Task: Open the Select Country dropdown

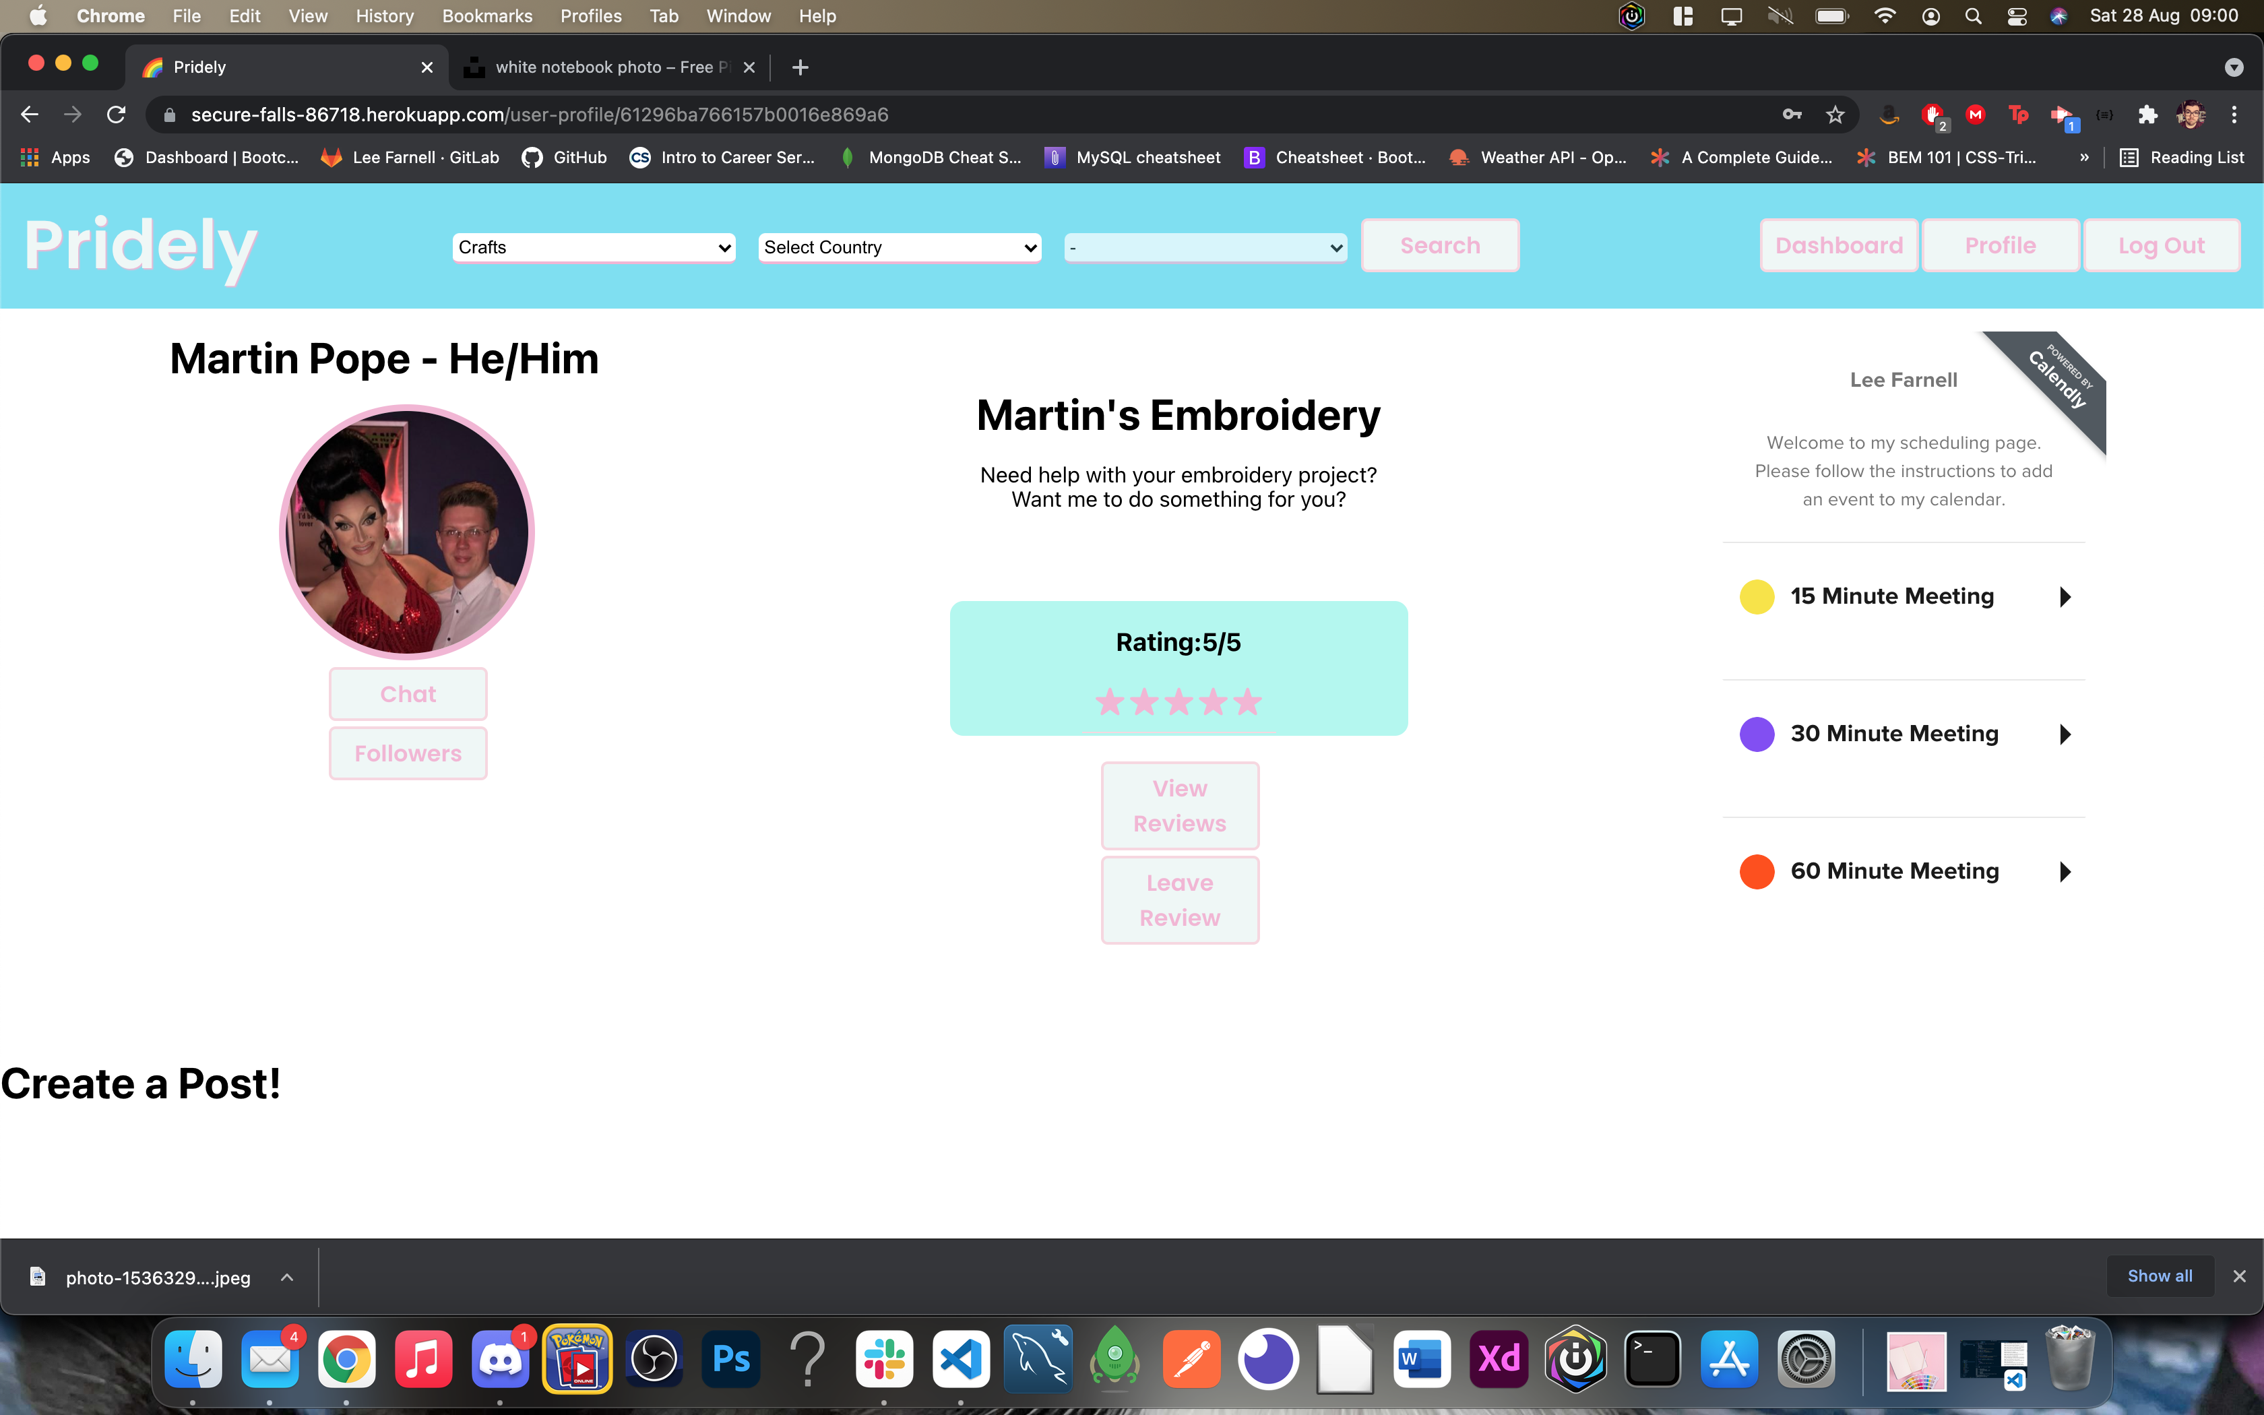Action: click(x=900, y=247)
